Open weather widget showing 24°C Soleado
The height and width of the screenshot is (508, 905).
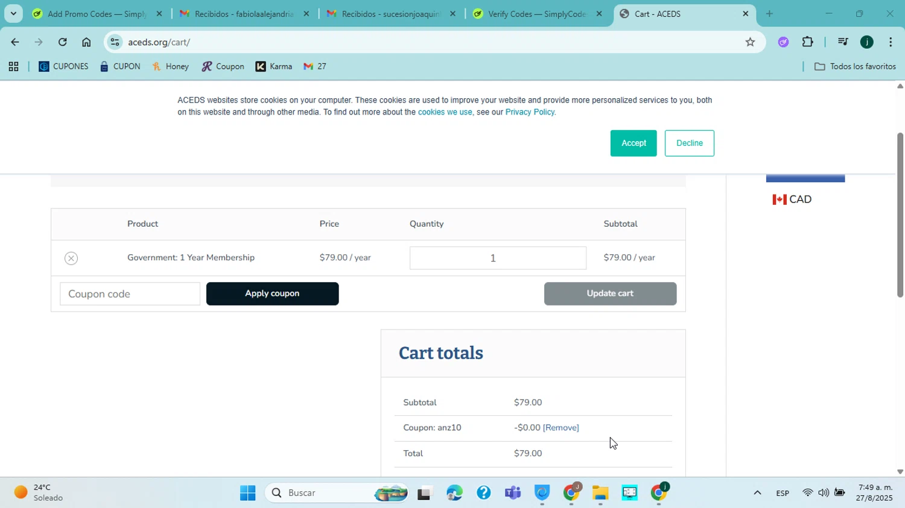pyautogui.click(x=39, y=493)
